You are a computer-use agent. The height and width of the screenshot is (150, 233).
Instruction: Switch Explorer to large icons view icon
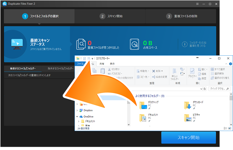pos(230,128)
